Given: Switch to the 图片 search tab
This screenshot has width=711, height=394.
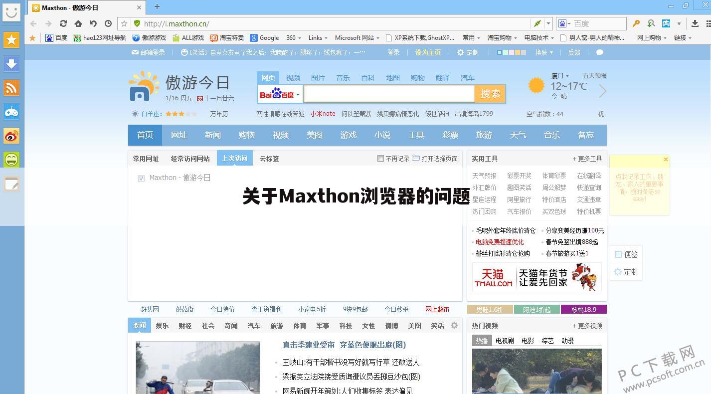Looking at the screenshot, I should point(318,78).
